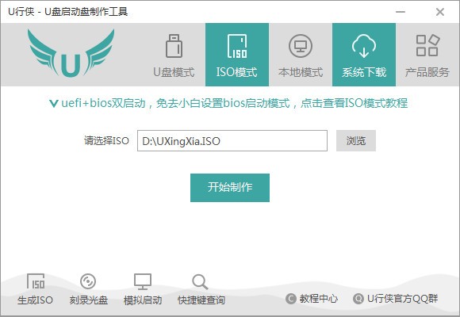
Task: Open the 系统下载 tab
Action: [x=364, y=55]
